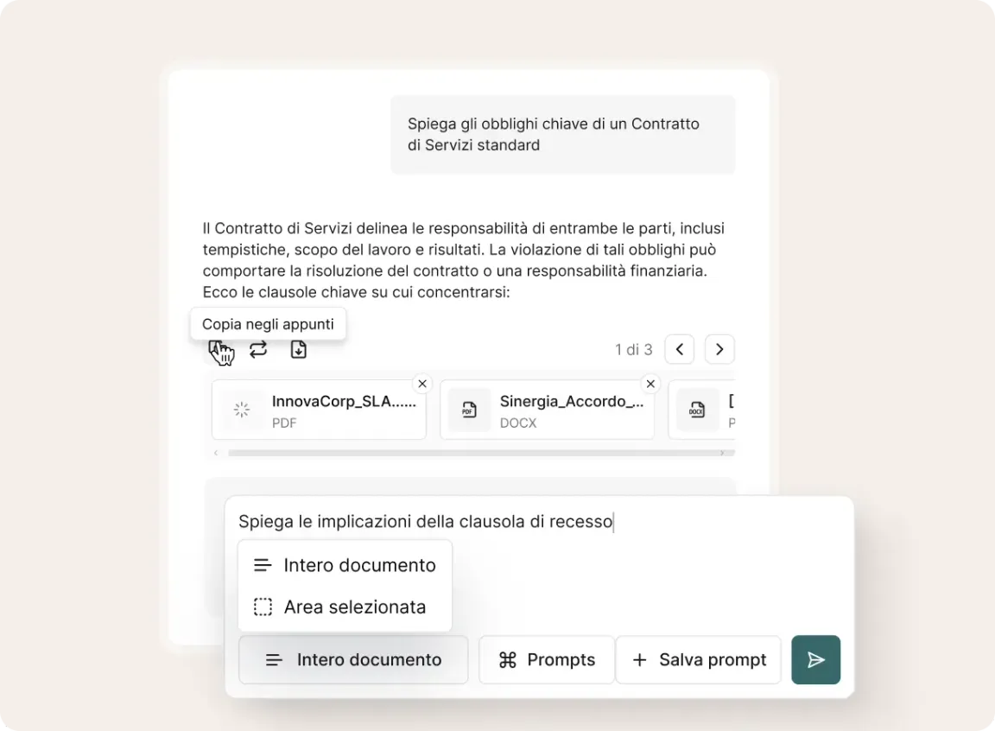Select 'Area selezionata' in the popup menu
Screen dimensions: 995x731
coord(345,607)
